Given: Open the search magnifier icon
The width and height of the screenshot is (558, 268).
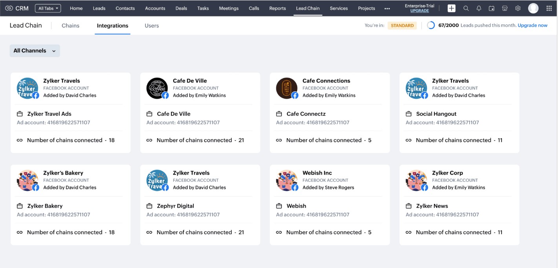Looking at the screenshot, I should coord(466,8).
